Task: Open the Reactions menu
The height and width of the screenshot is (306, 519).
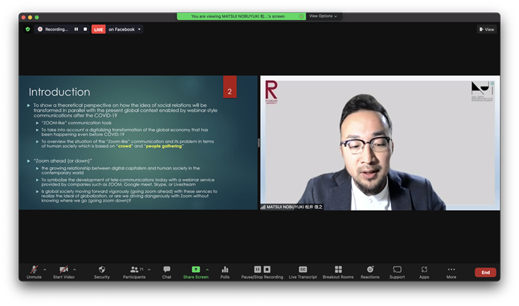Action: 370,270
